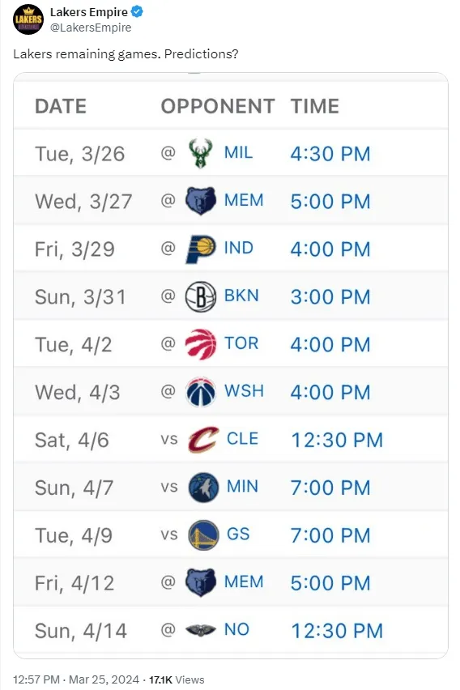The image size is (460, 690).
Task: Click the Lakers Empire profile avatar
Action: coord(28,19)
